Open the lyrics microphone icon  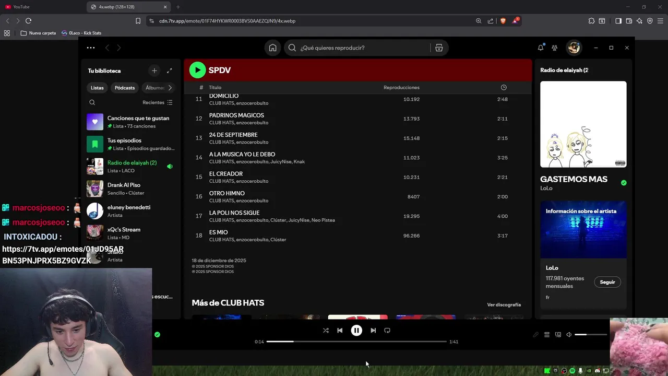[535, 335]
